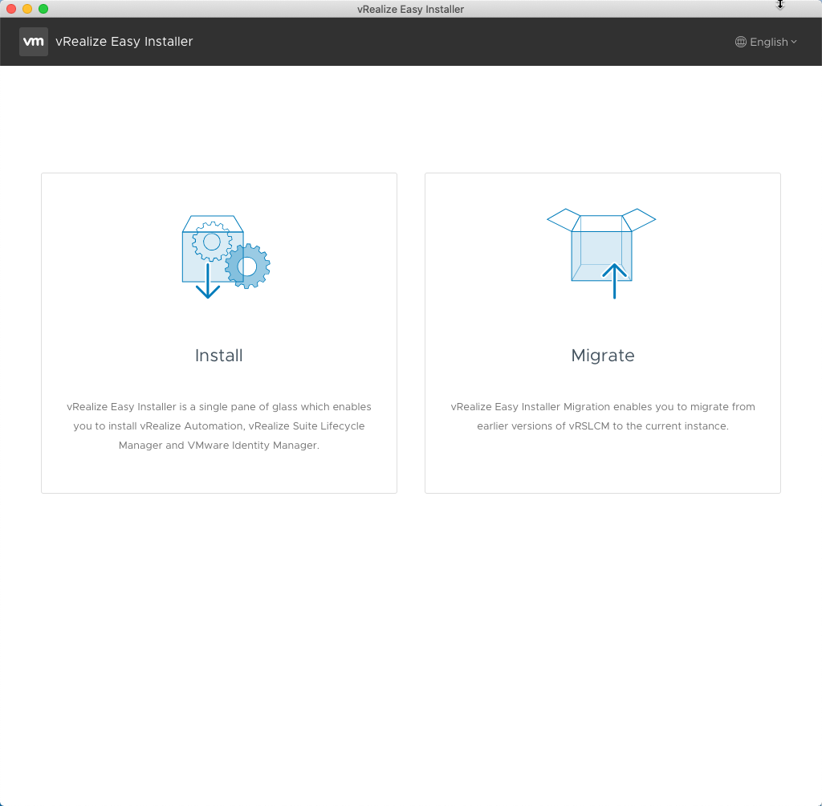Screen dimensions: 822x806
Task: Click the window title bar text
Action: click(410, 9)
